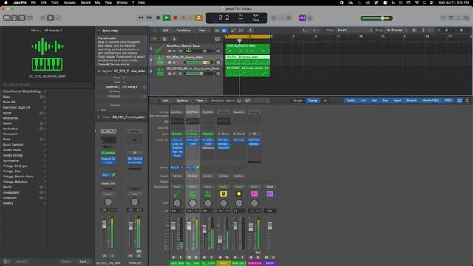Click the Revert button in Library
The height and width of the screenshot is (266, 473).
coord(21,262)
